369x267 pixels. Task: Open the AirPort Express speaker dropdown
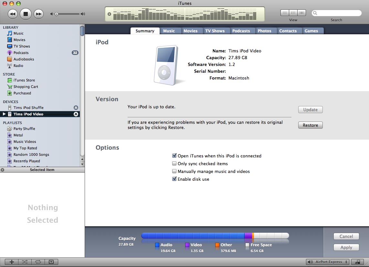click(x=328, y=262)
